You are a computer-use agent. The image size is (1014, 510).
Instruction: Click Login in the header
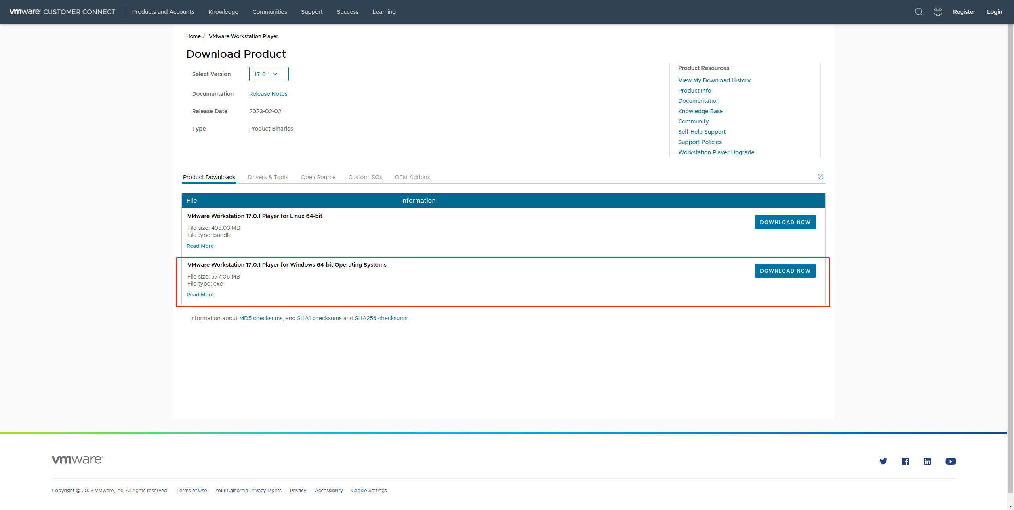[994, 12]
